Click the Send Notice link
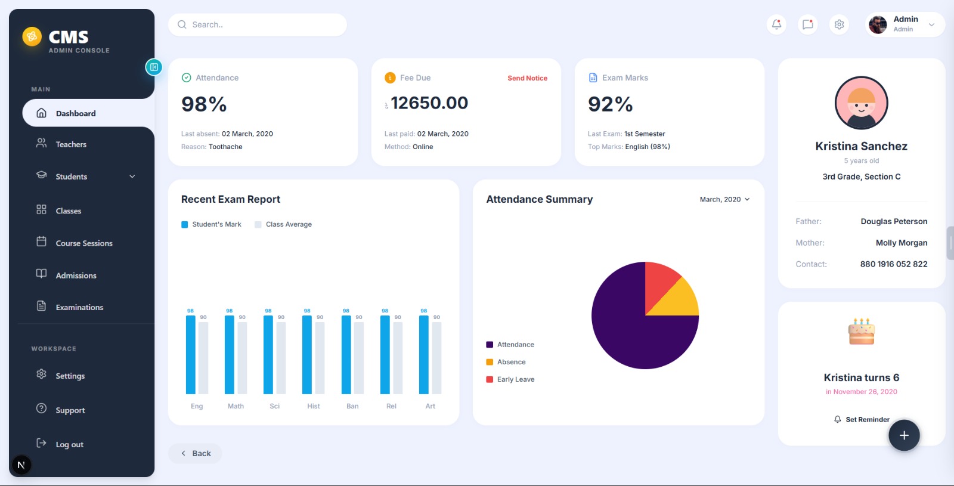Viewport: 954px width, 486px height. 527,78
